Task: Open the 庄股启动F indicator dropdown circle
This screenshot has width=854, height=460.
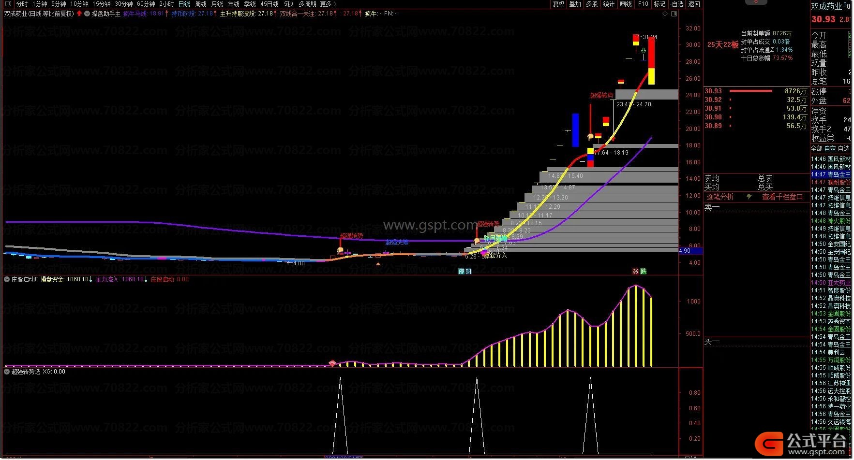Action: pyautogui.click(x=7, y=279)
